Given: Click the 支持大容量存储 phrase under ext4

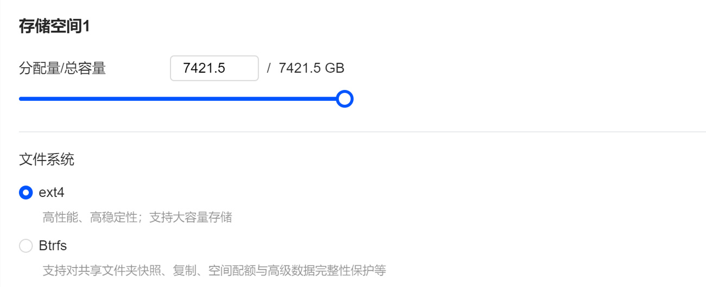Looking at the screenshot, I should point(191,218).
